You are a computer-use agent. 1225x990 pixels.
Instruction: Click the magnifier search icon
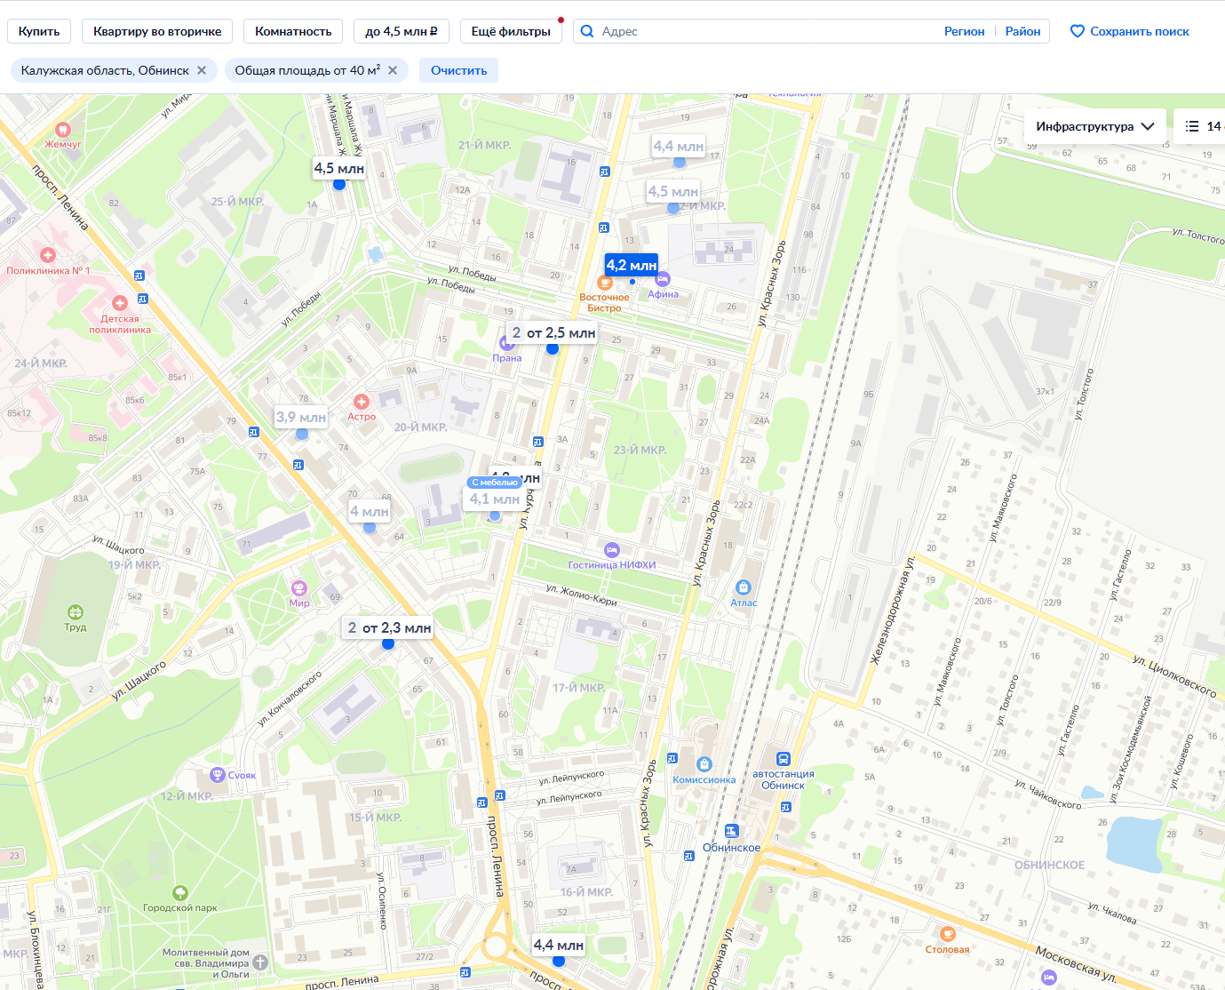click(x=587, y=31)
